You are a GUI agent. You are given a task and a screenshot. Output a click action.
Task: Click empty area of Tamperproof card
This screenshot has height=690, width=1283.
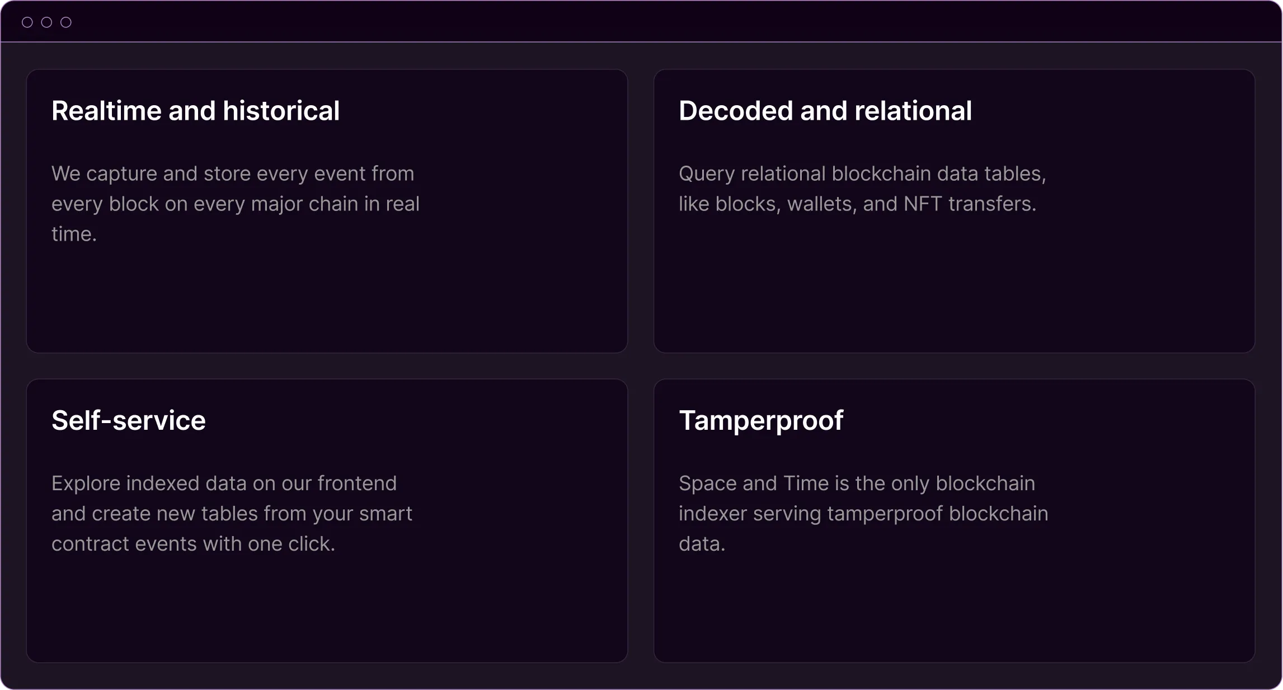954,610
